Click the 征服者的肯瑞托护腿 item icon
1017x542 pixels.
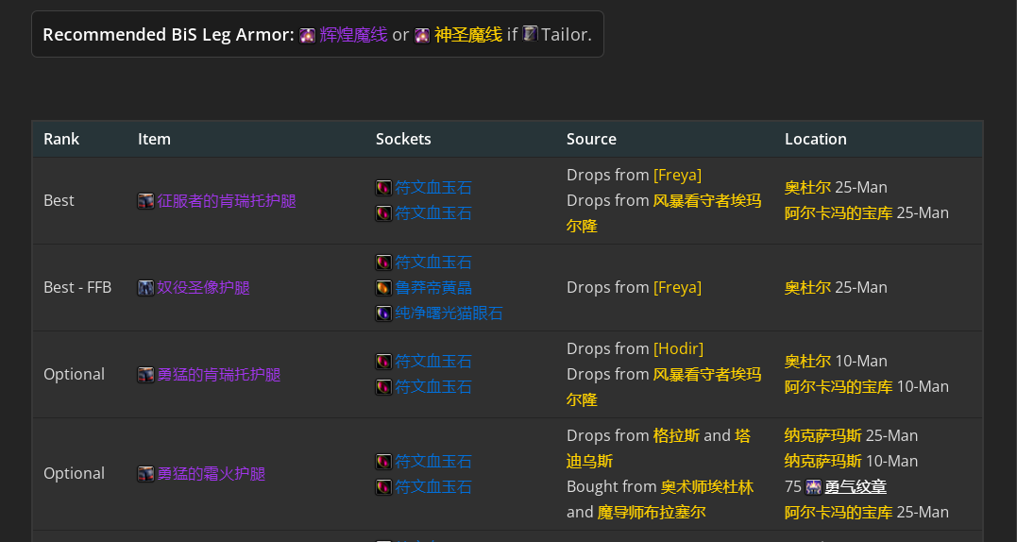(146, 201)
